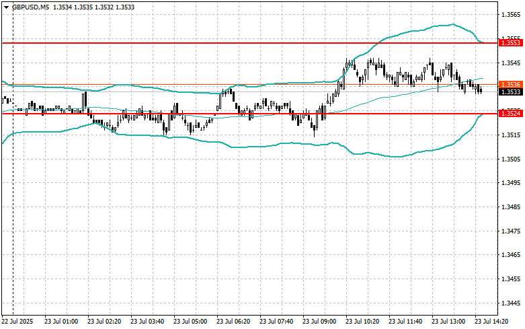Click the 22 Jul 2025 time label
The width and height of the screenshot is (525, 329).
[x=17, y=322]
